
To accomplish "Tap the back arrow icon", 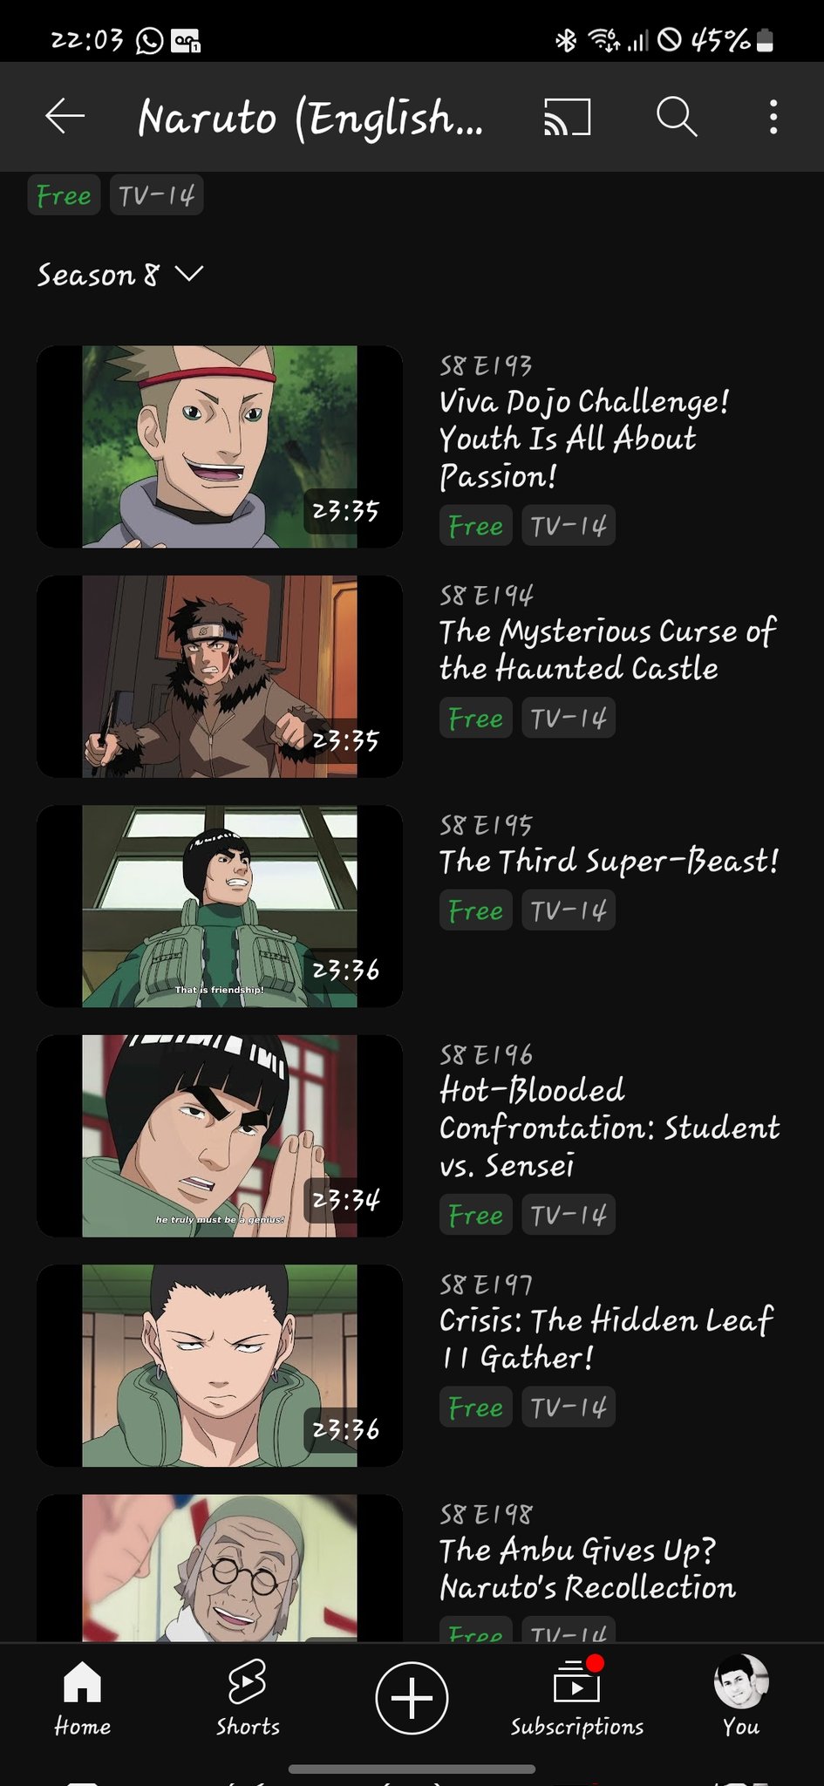I will 65,116.
